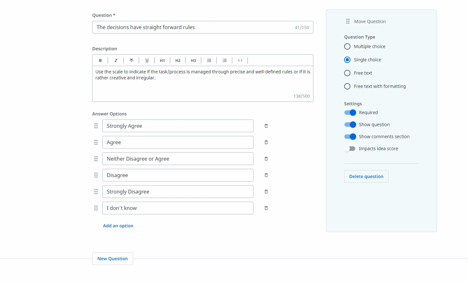
Task: Apply strikethrough formatting in description toolbar
Action: point(131,60)
